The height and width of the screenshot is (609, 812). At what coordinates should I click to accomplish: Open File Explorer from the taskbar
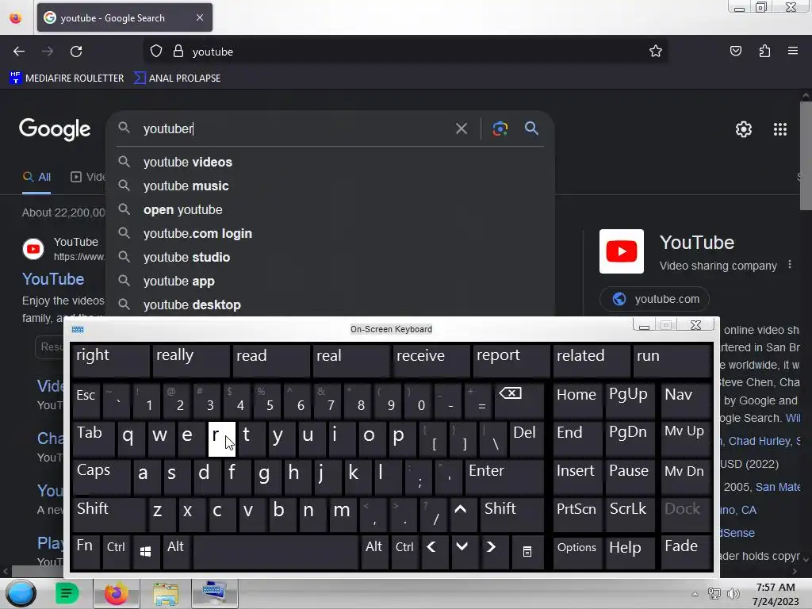pyautogui.click(x=165, y=593)
